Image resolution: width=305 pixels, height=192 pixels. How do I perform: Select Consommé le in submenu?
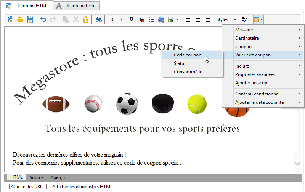click(192, 72)
